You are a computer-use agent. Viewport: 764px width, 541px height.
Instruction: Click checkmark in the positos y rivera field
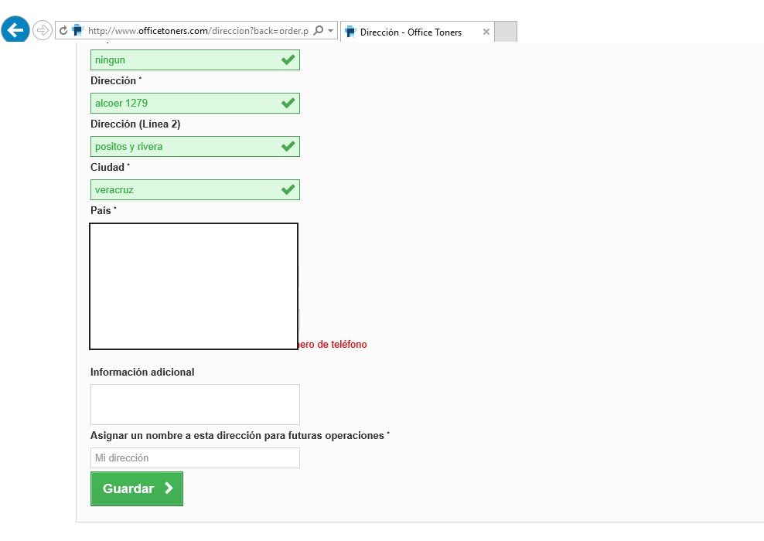point(288,146)
